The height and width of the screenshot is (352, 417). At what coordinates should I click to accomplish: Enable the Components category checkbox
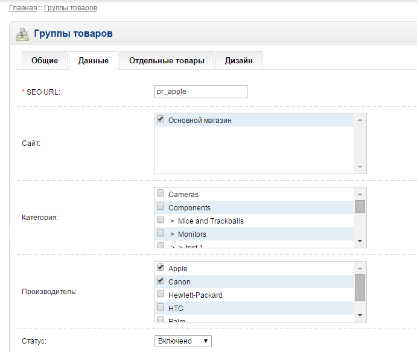[161, 207]
